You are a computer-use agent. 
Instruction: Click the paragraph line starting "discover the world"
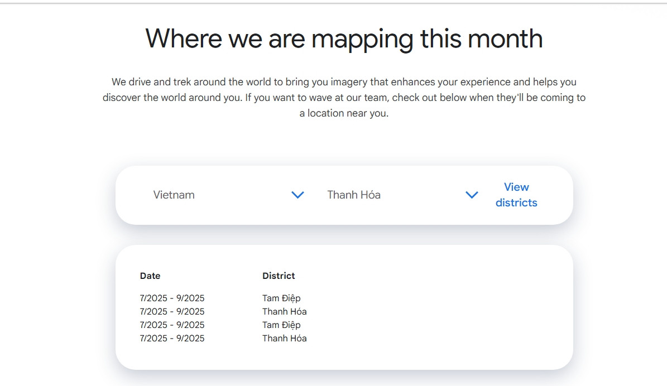(344, 98)
